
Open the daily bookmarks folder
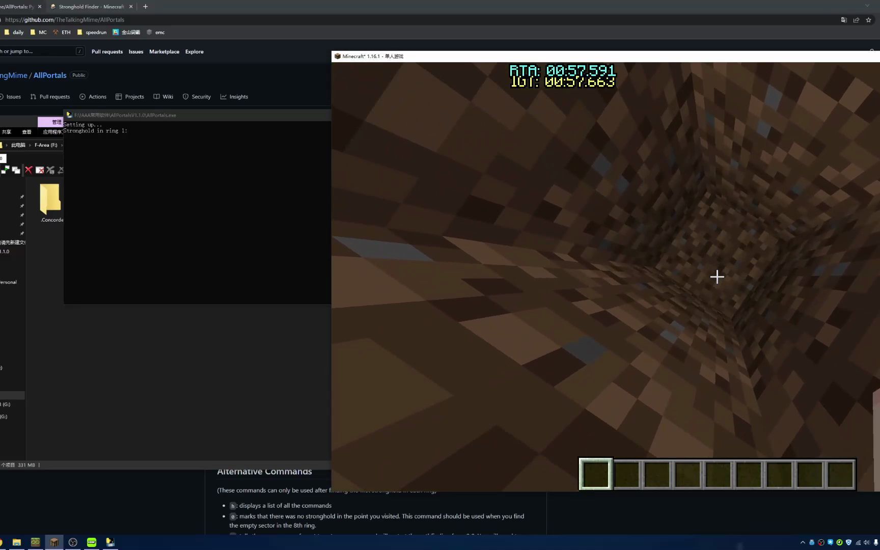[14, 32]
